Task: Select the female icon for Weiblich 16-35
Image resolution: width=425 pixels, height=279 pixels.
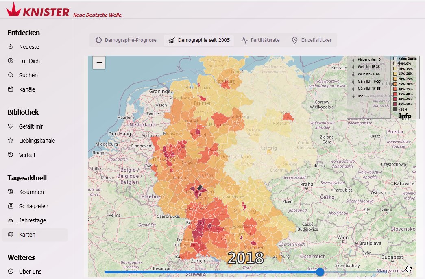Action: (353, 67)
